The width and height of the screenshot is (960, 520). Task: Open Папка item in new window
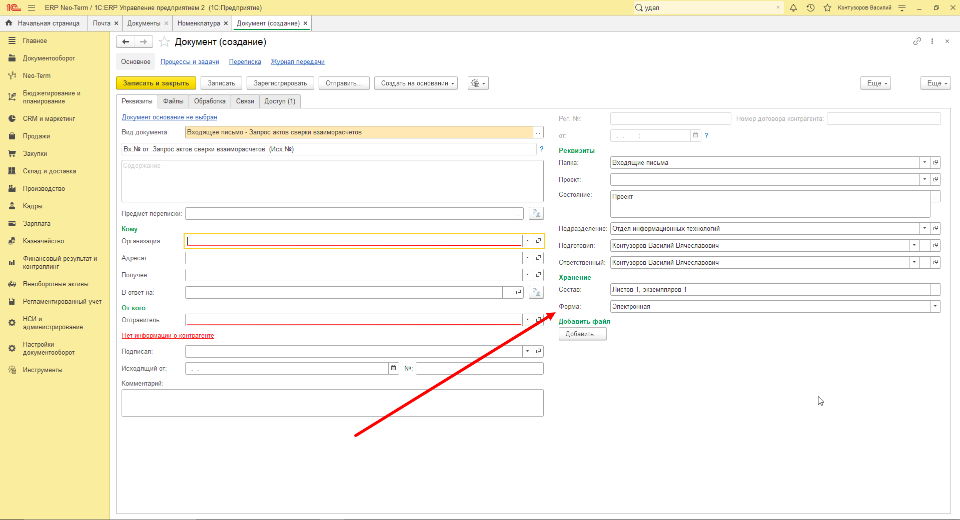935,162
